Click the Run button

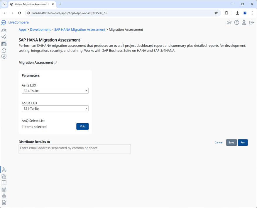pyautogui.click(x=243, y=142)
